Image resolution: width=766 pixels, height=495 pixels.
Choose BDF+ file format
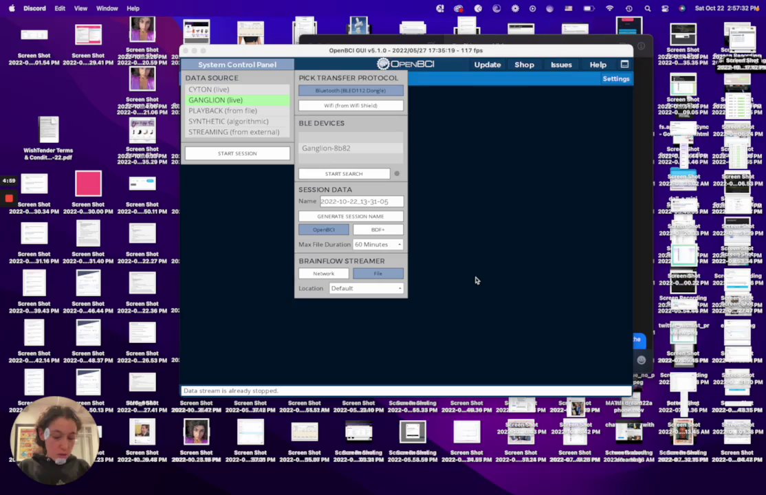(378, 229)
